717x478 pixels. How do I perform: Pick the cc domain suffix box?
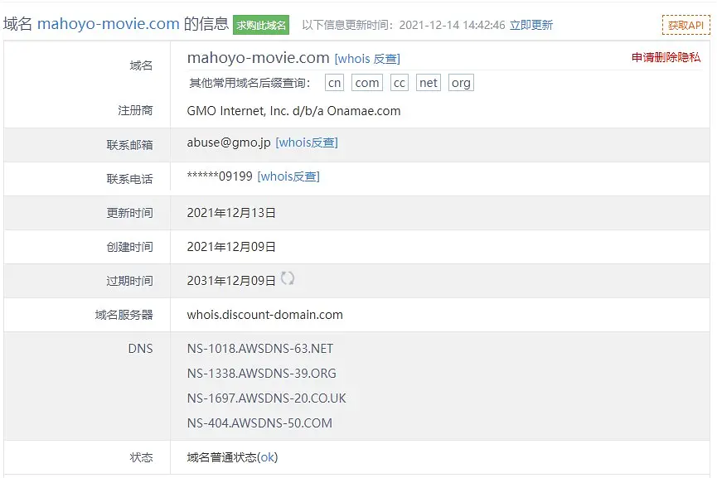400,83
